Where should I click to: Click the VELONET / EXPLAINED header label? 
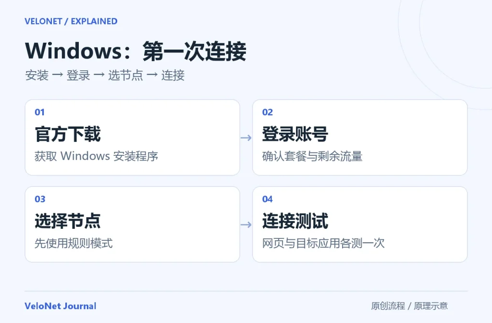pos(71,21)
